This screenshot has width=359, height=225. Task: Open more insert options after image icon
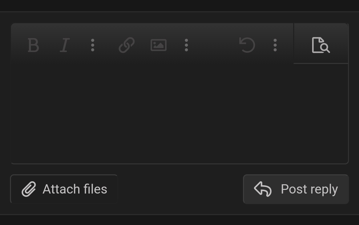click(x=186, y=45)
